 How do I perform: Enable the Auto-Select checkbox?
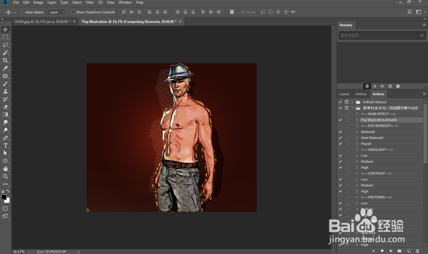(22, 12)
